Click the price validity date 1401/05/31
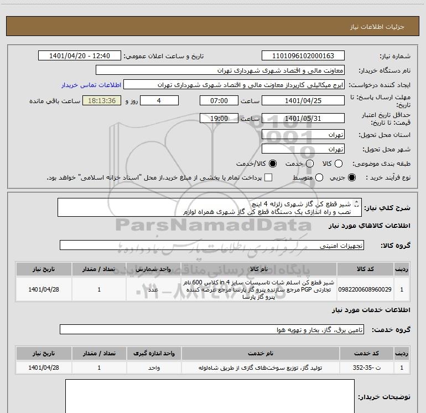This screenshot has height=413, width=426. point(303,118)
